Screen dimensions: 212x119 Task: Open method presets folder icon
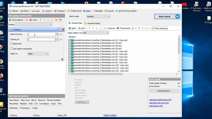click(x=57, y=20)
